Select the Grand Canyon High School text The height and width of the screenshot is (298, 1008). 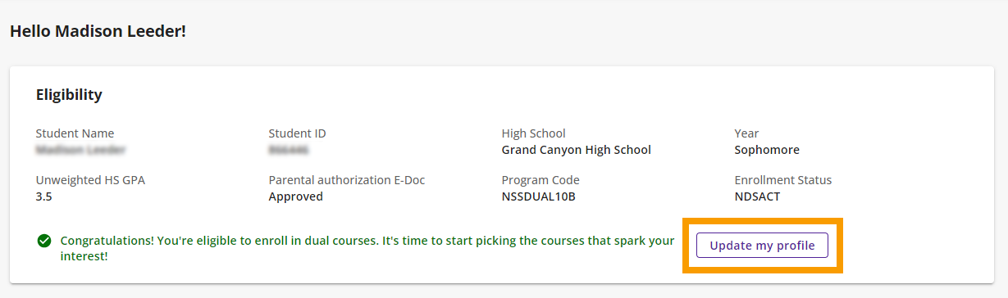point(577,150)
